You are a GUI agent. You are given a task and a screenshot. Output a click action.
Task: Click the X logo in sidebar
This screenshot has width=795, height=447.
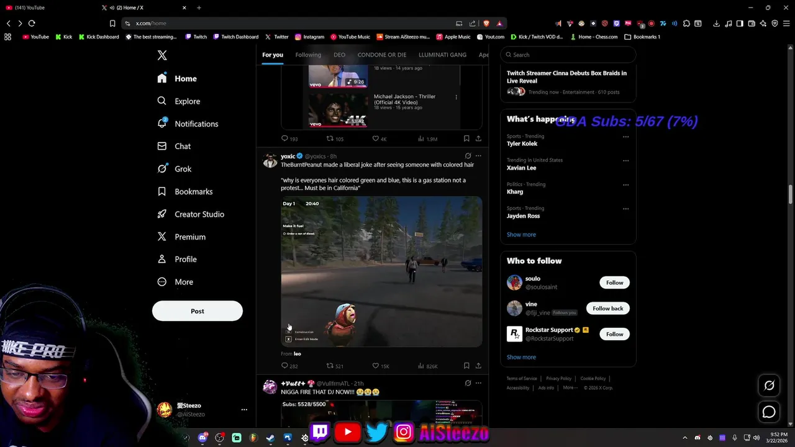click(162, 55)
